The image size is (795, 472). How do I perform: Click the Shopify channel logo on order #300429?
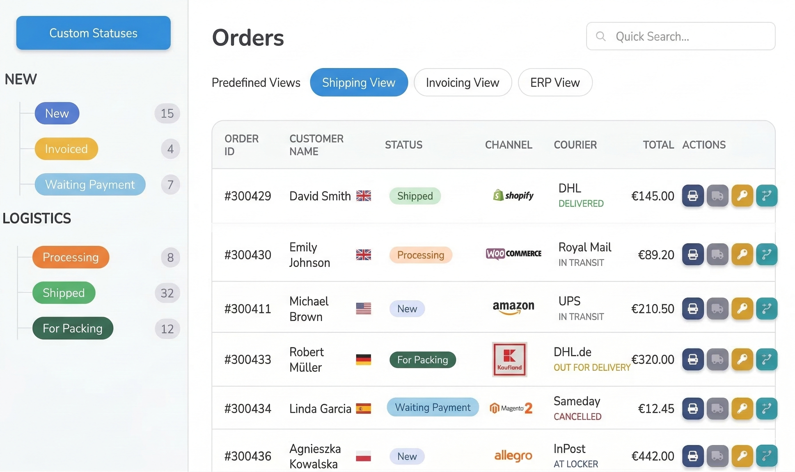pyautogui.click(x=513, y=195)
